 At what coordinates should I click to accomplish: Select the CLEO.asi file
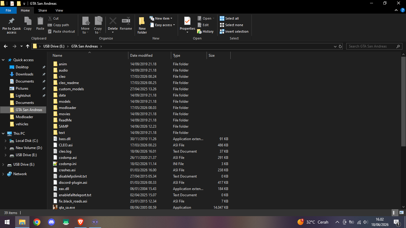[x=66, y=145]
